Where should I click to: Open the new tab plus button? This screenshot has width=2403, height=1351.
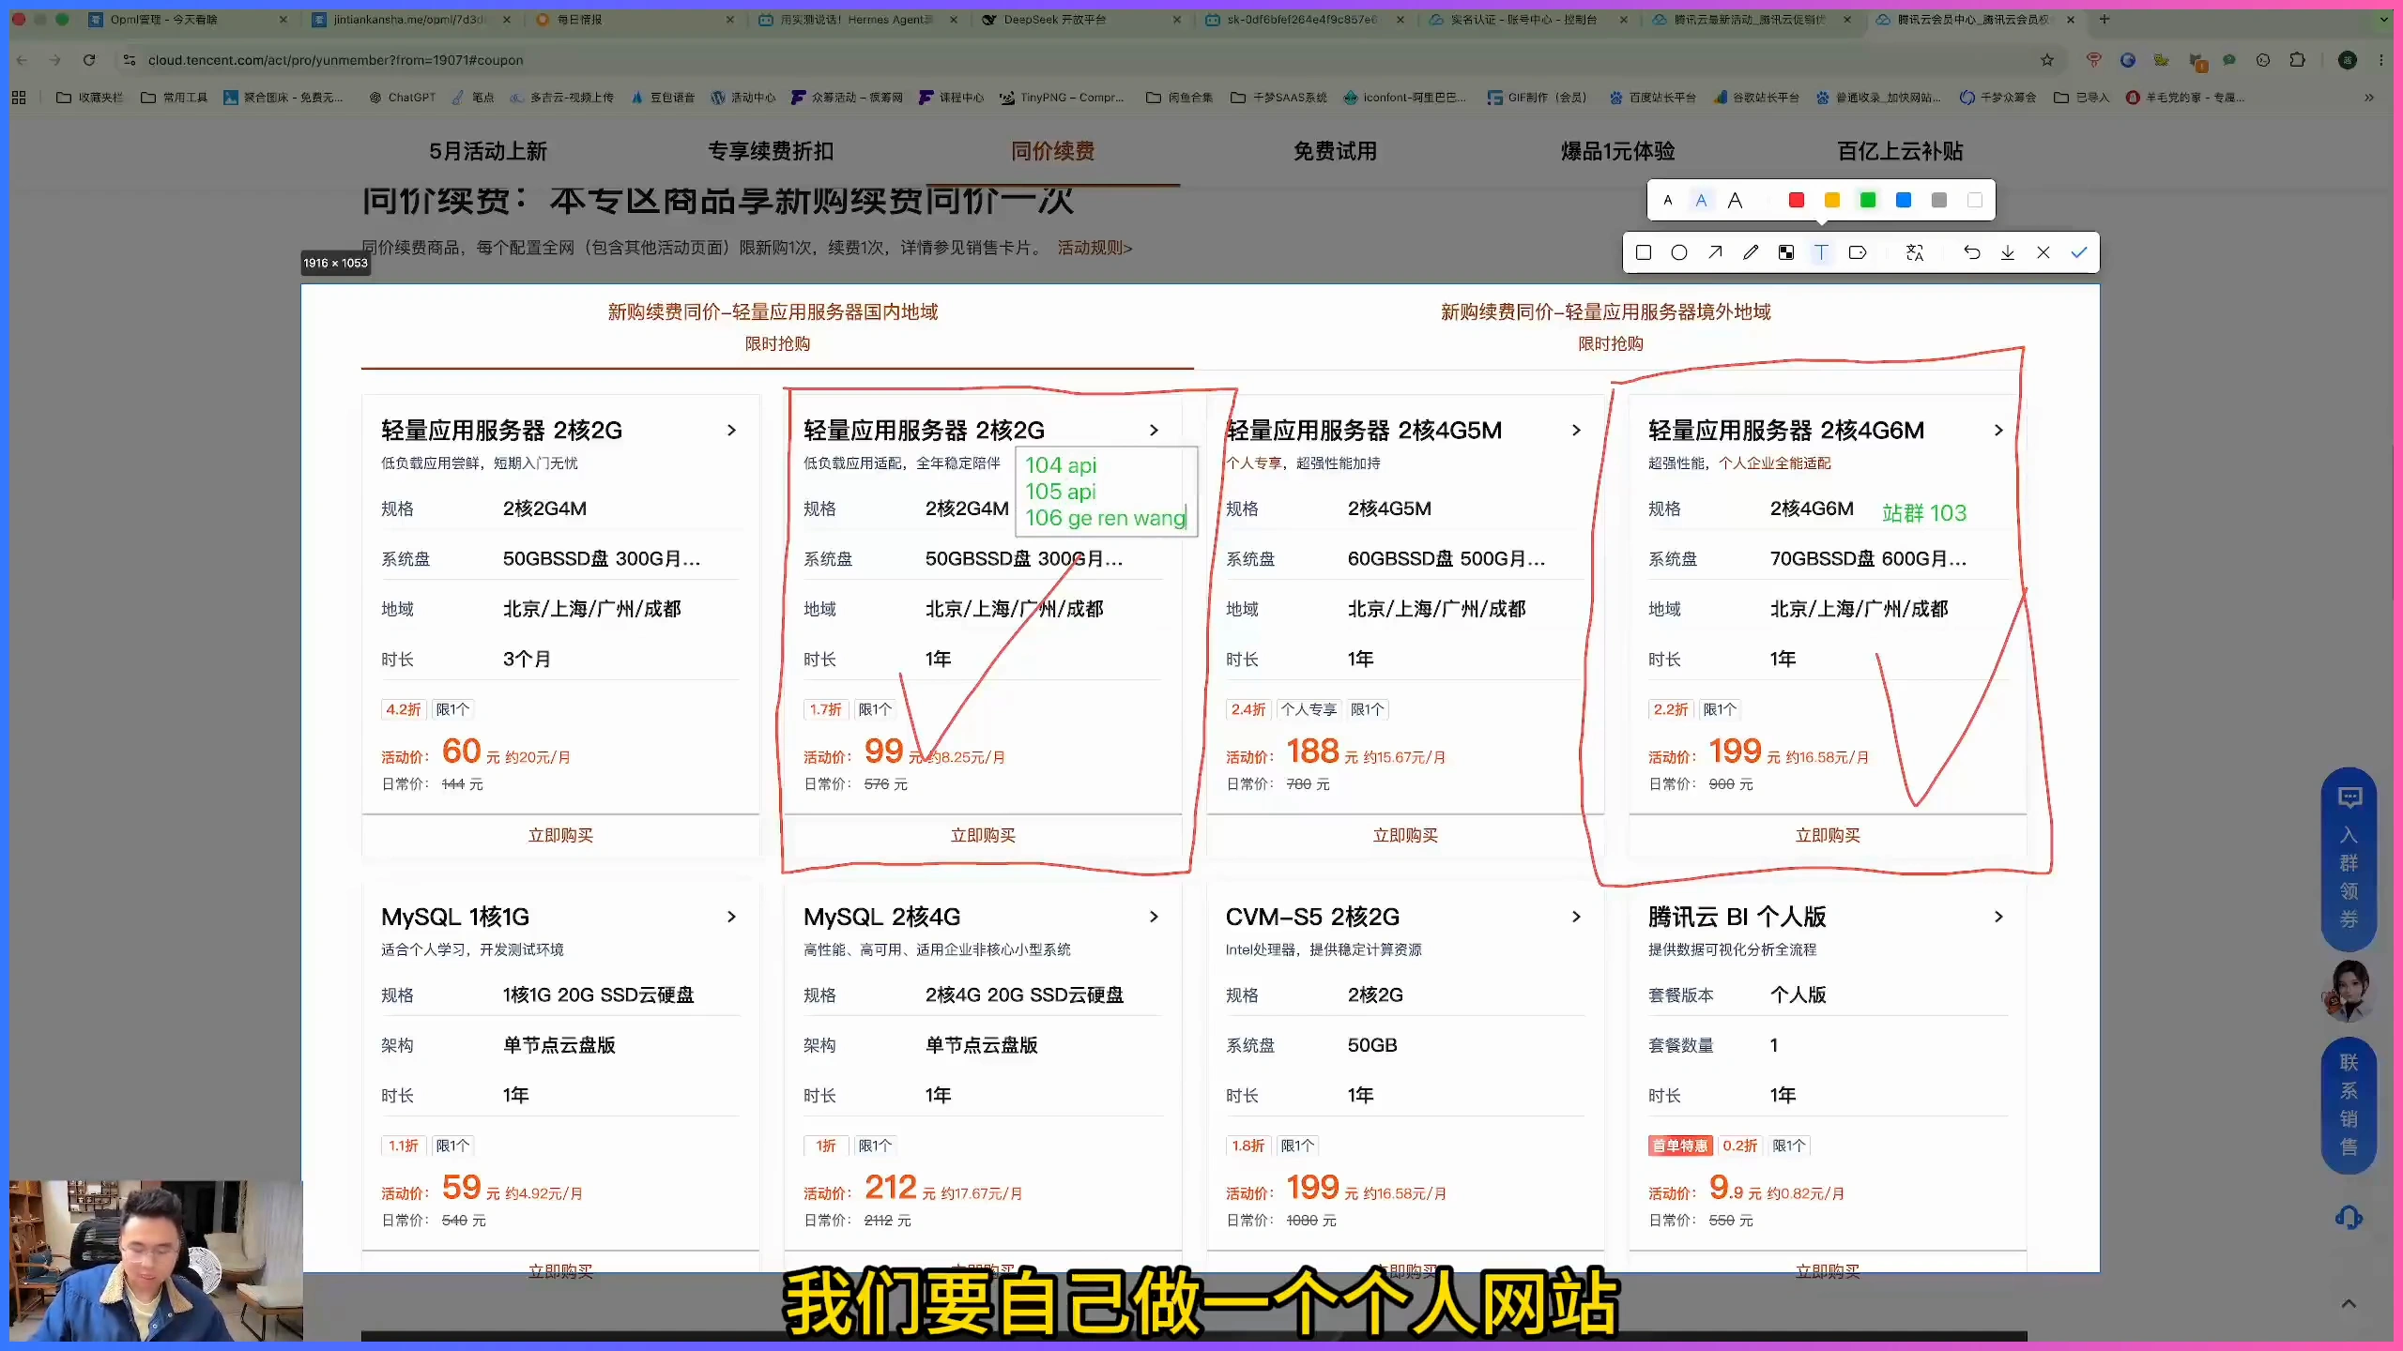point(2105,19)
